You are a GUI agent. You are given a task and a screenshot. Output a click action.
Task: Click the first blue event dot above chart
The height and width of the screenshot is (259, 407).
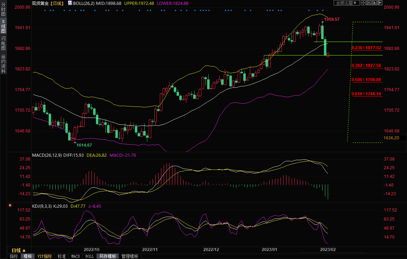(x=45, y=10)
